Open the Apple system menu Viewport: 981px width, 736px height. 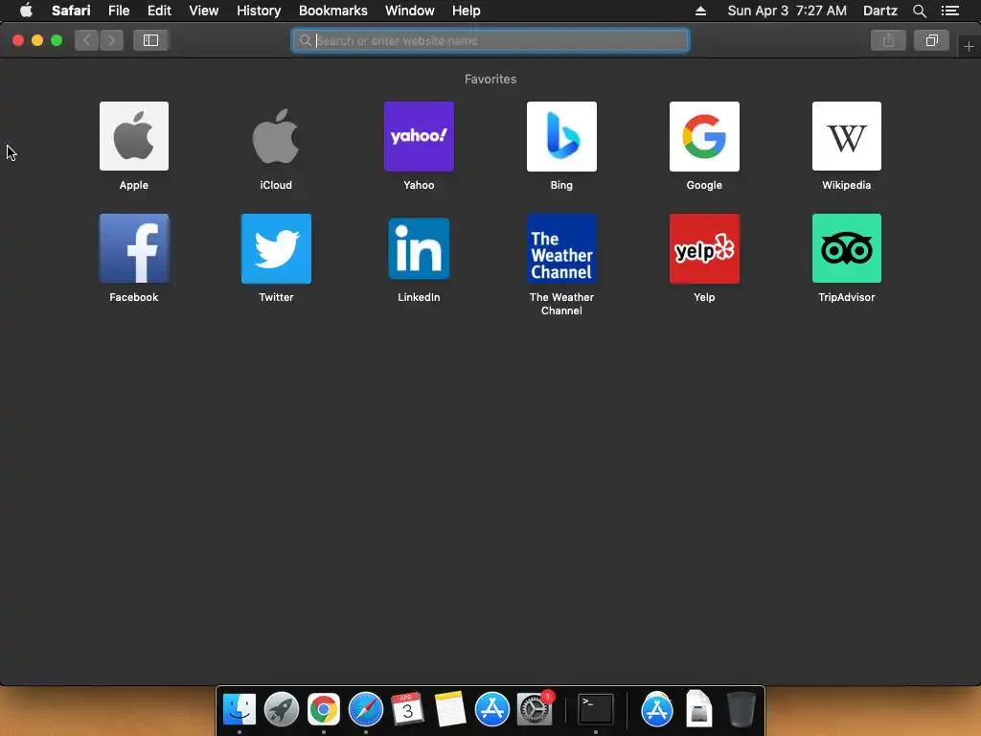[x=26, y=11]
